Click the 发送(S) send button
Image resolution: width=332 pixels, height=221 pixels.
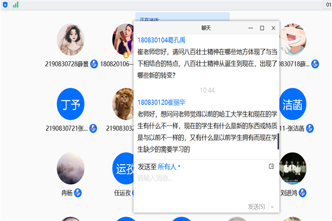256,207
